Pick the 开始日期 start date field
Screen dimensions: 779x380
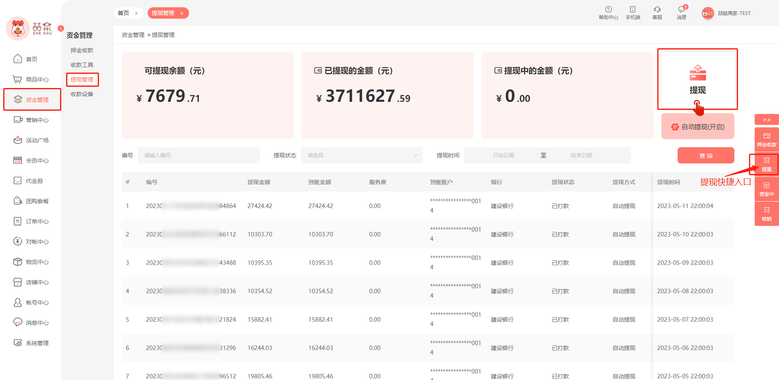tap(504, 155)
